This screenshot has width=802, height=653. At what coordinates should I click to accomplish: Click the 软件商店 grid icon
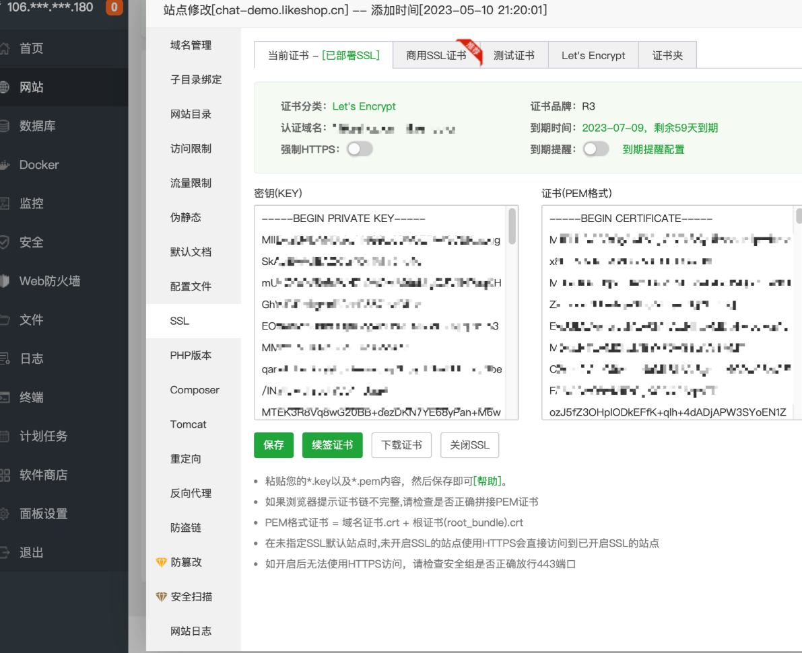[4, 475]
